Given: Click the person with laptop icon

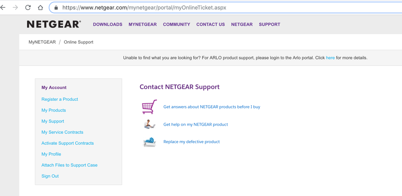Looking at the screenshot, I should (x=149, y=125).
